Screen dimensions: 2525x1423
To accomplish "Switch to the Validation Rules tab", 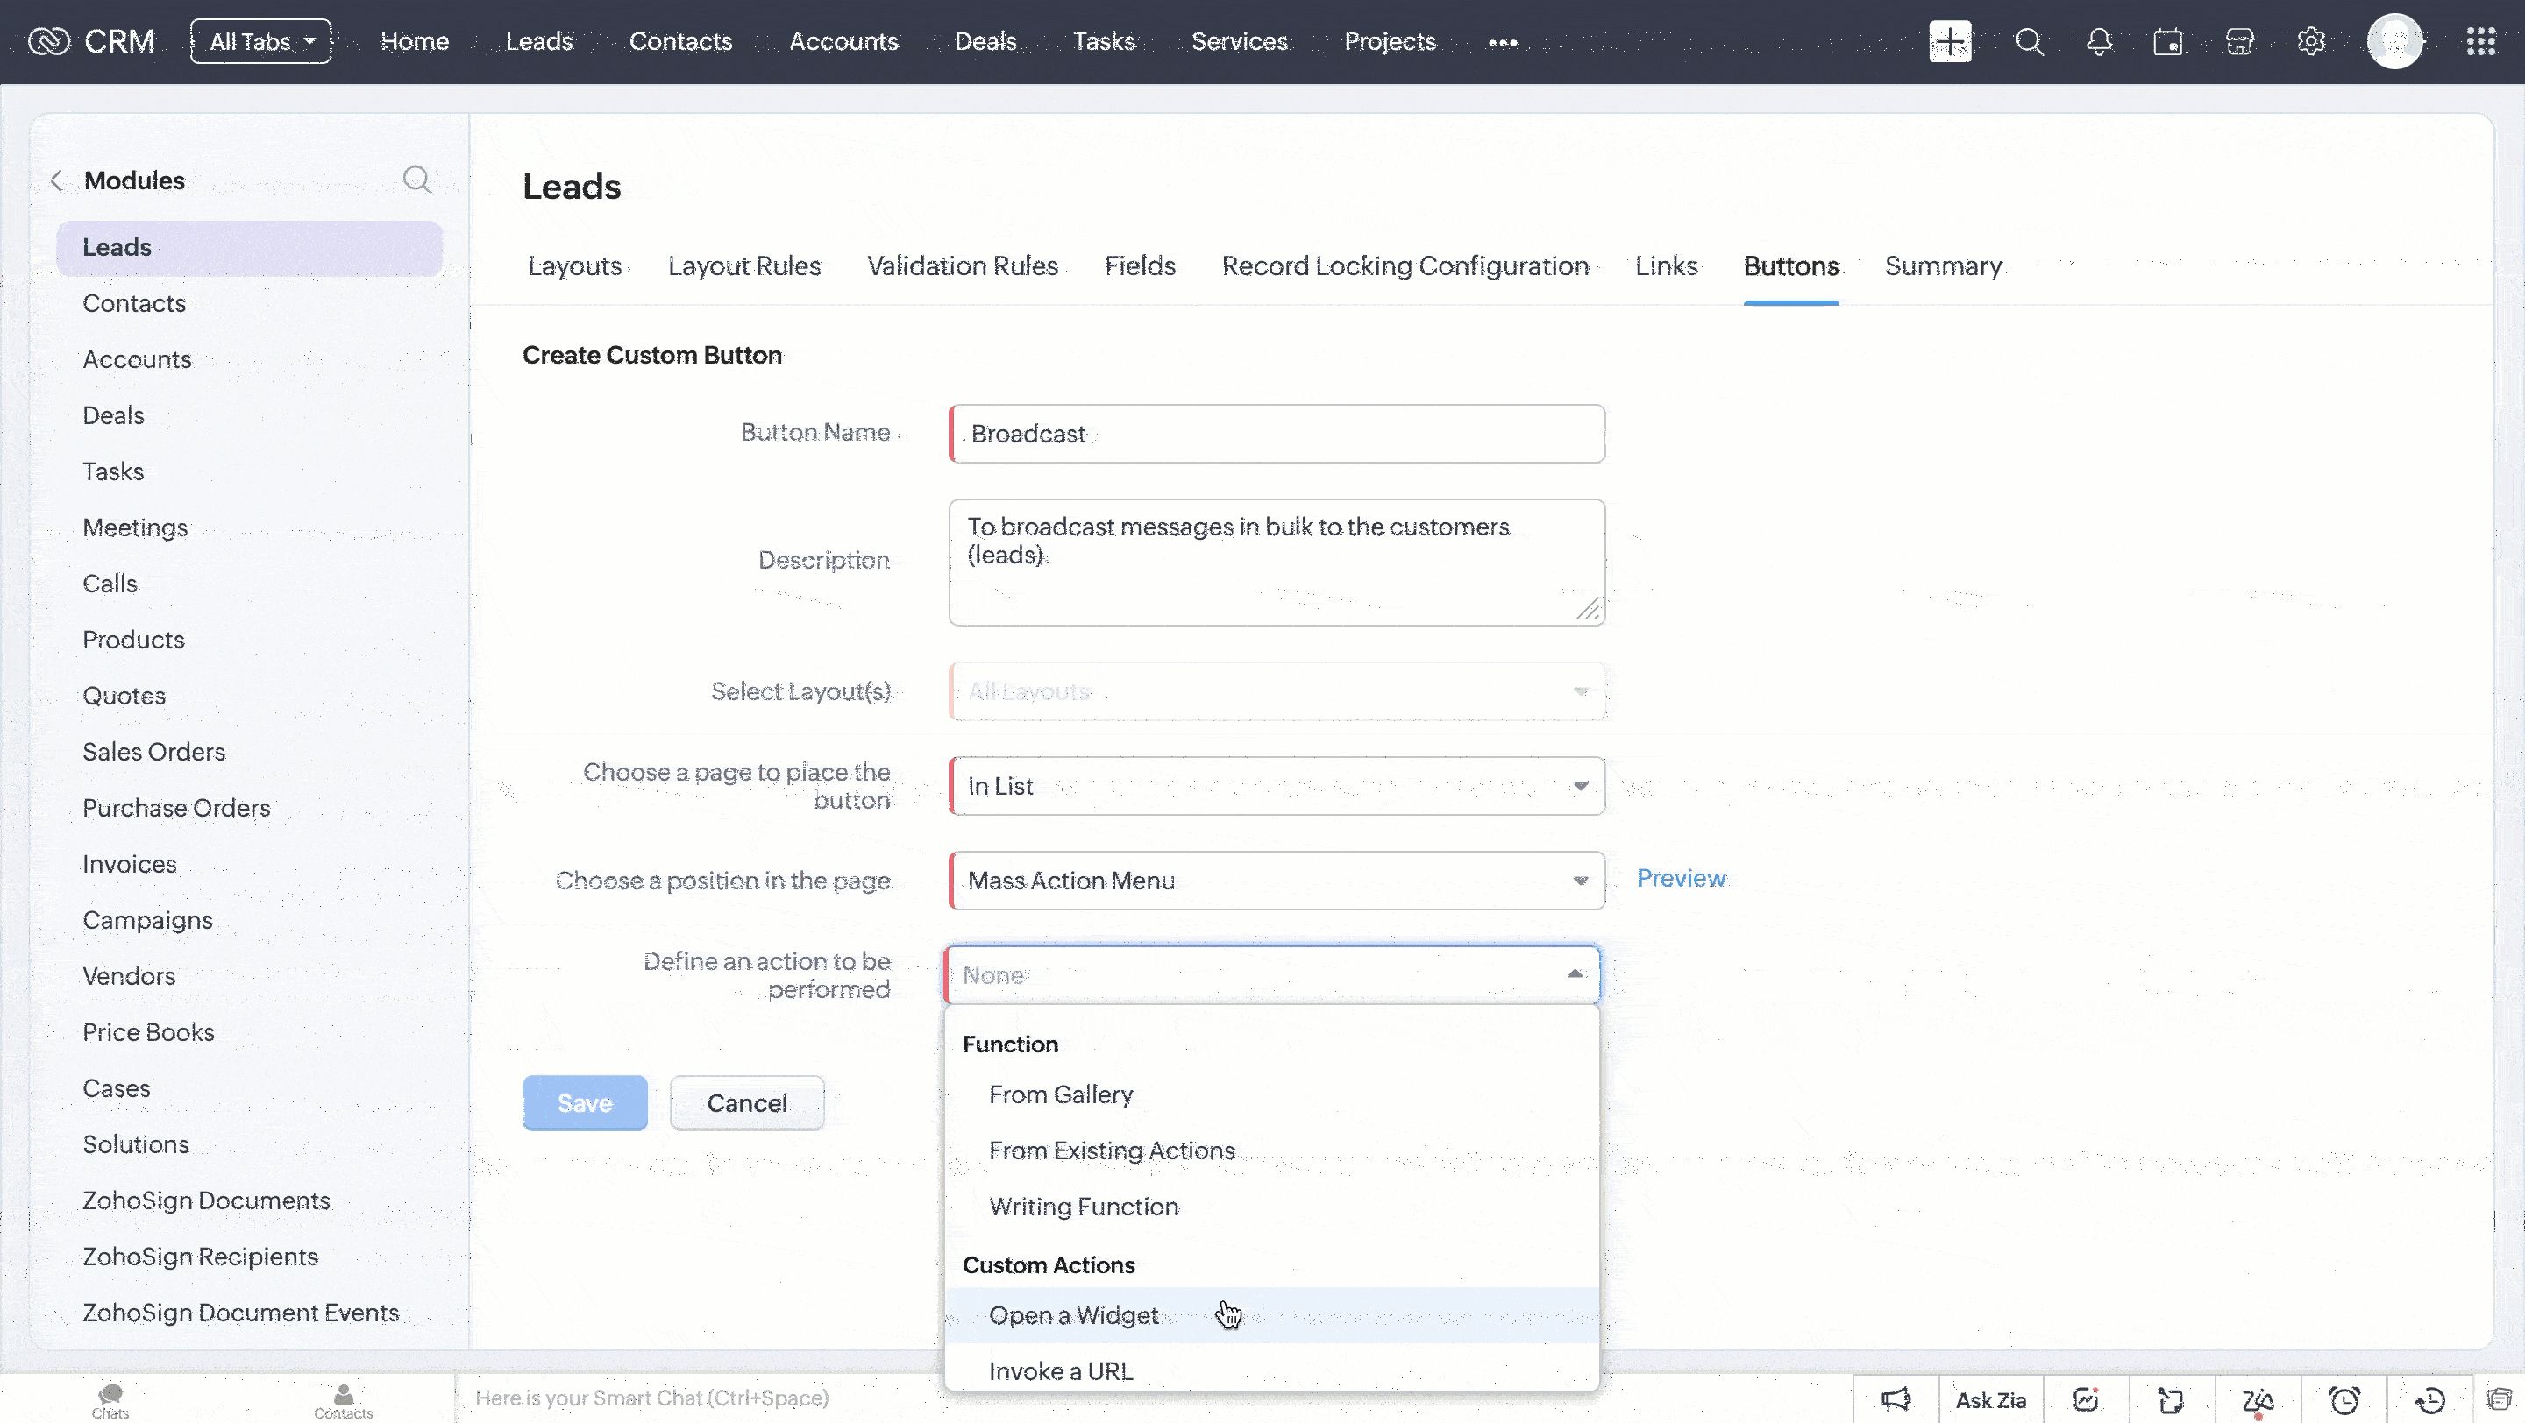I will (962, 265).
